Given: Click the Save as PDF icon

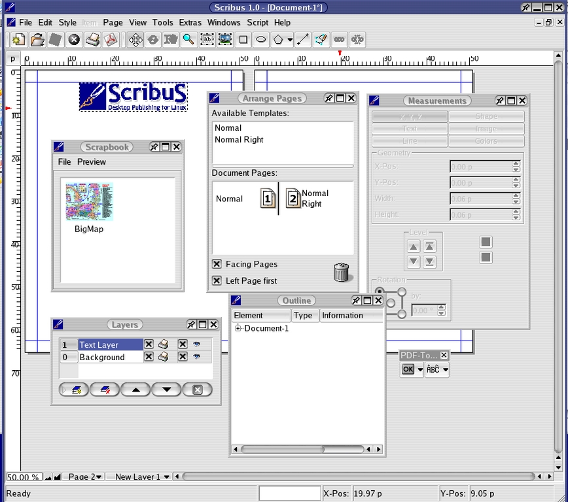Looking at the screenshot, I should (111, 40).
